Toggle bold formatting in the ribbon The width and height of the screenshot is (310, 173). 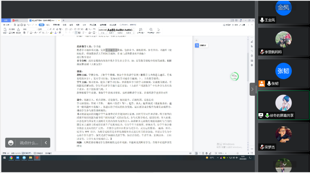(x=25, y=33)
